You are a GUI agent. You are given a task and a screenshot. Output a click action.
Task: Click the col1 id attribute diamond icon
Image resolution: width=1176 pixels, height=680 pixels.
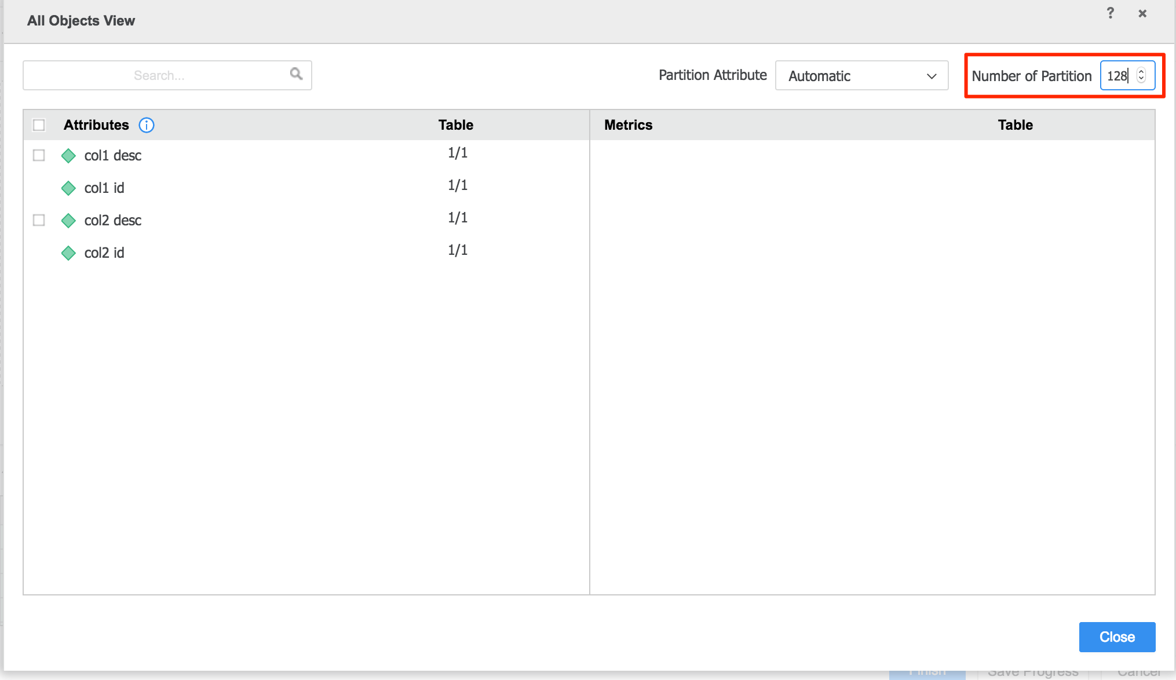pos(68,188)
